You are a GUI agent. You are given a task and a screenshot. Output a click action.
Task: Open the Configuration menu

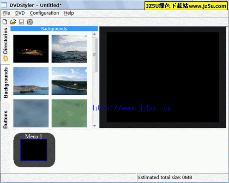(44, 13)
